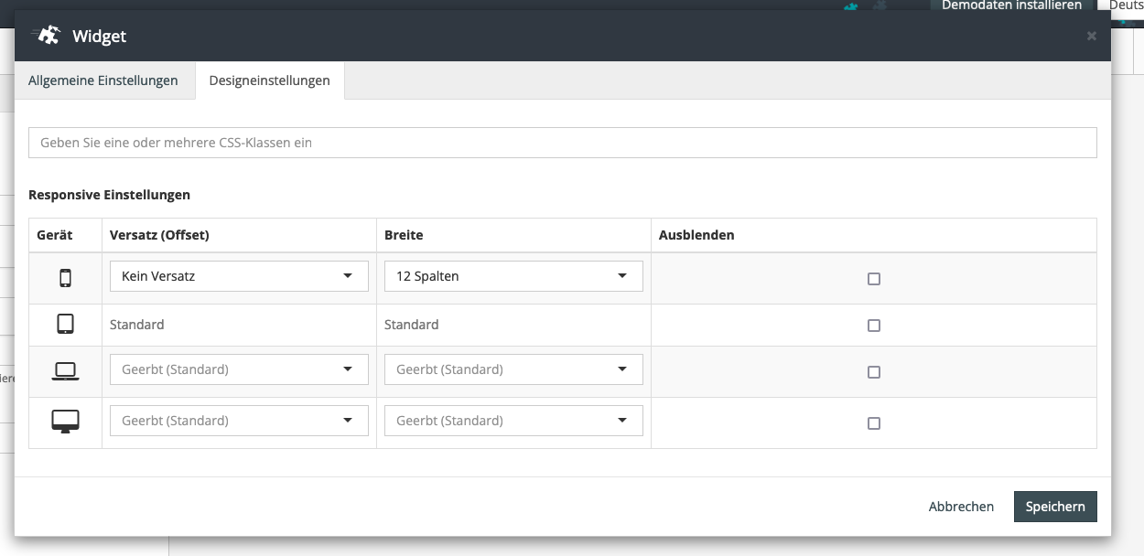The height and width of the screenshot is (556, 1144).
Task: Check the hide option for laptop
Action: click(873, 372)
